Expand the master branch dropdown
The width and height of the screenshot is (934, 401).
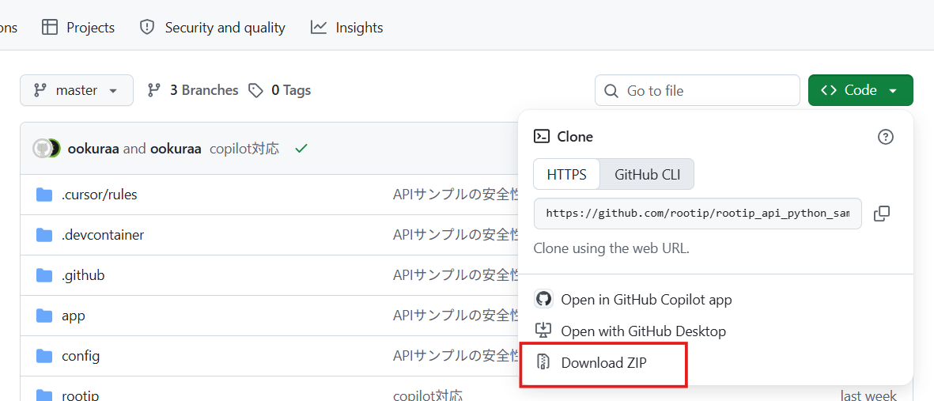pyautogui.click(x=77, y=91)
